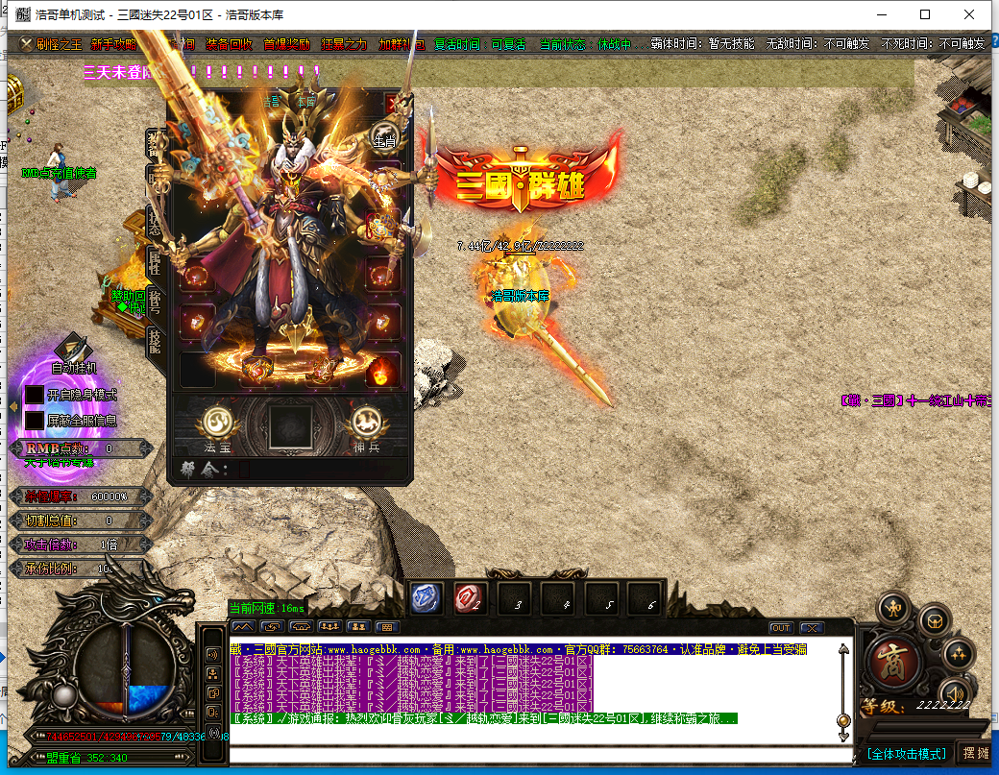Click empty quick slot 4

(x=559, y=598)
